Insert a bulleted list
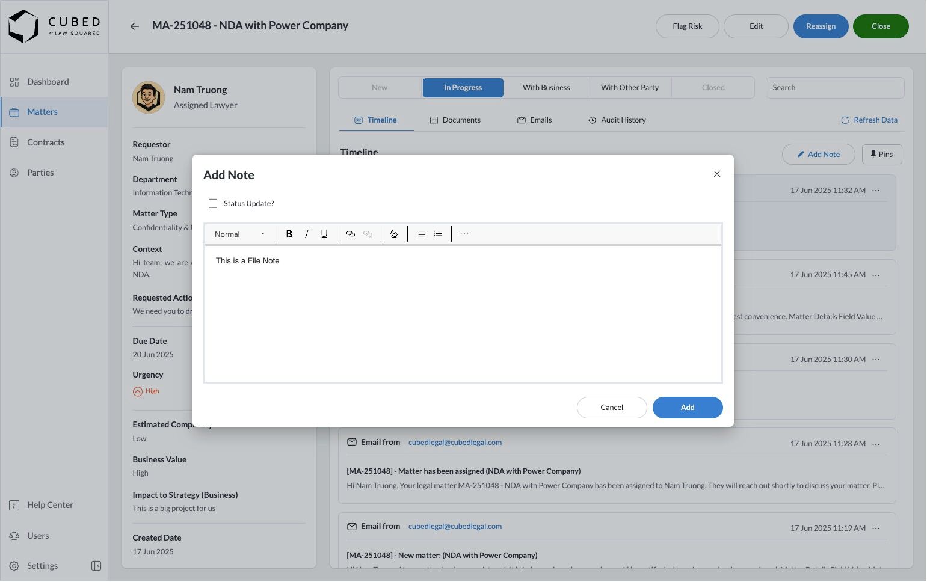Image resolution: width=927 pixels, height=582 pixels. click(421, 234)
